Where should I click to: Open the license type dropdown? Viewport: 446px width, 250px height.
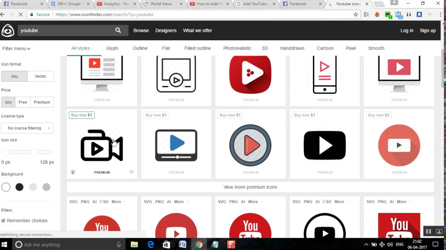[27, 128]
